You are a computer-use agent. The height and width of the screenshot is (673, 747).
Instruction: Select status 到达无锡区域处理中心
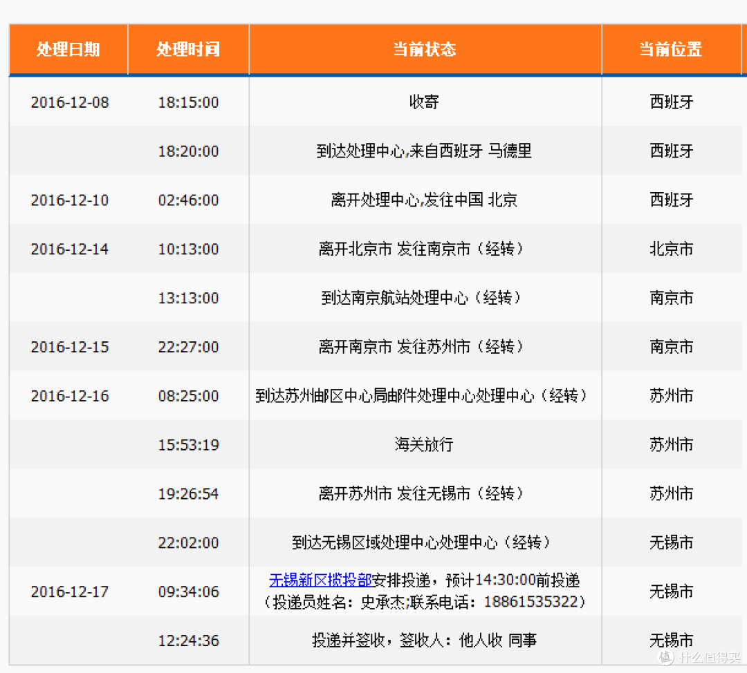coord(421,542)
